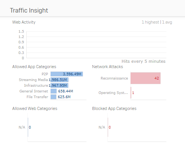Click N/A entry under Allowed Web Categories
The width and height of the screenshot is (185, 148).
[x=22, y=127]
